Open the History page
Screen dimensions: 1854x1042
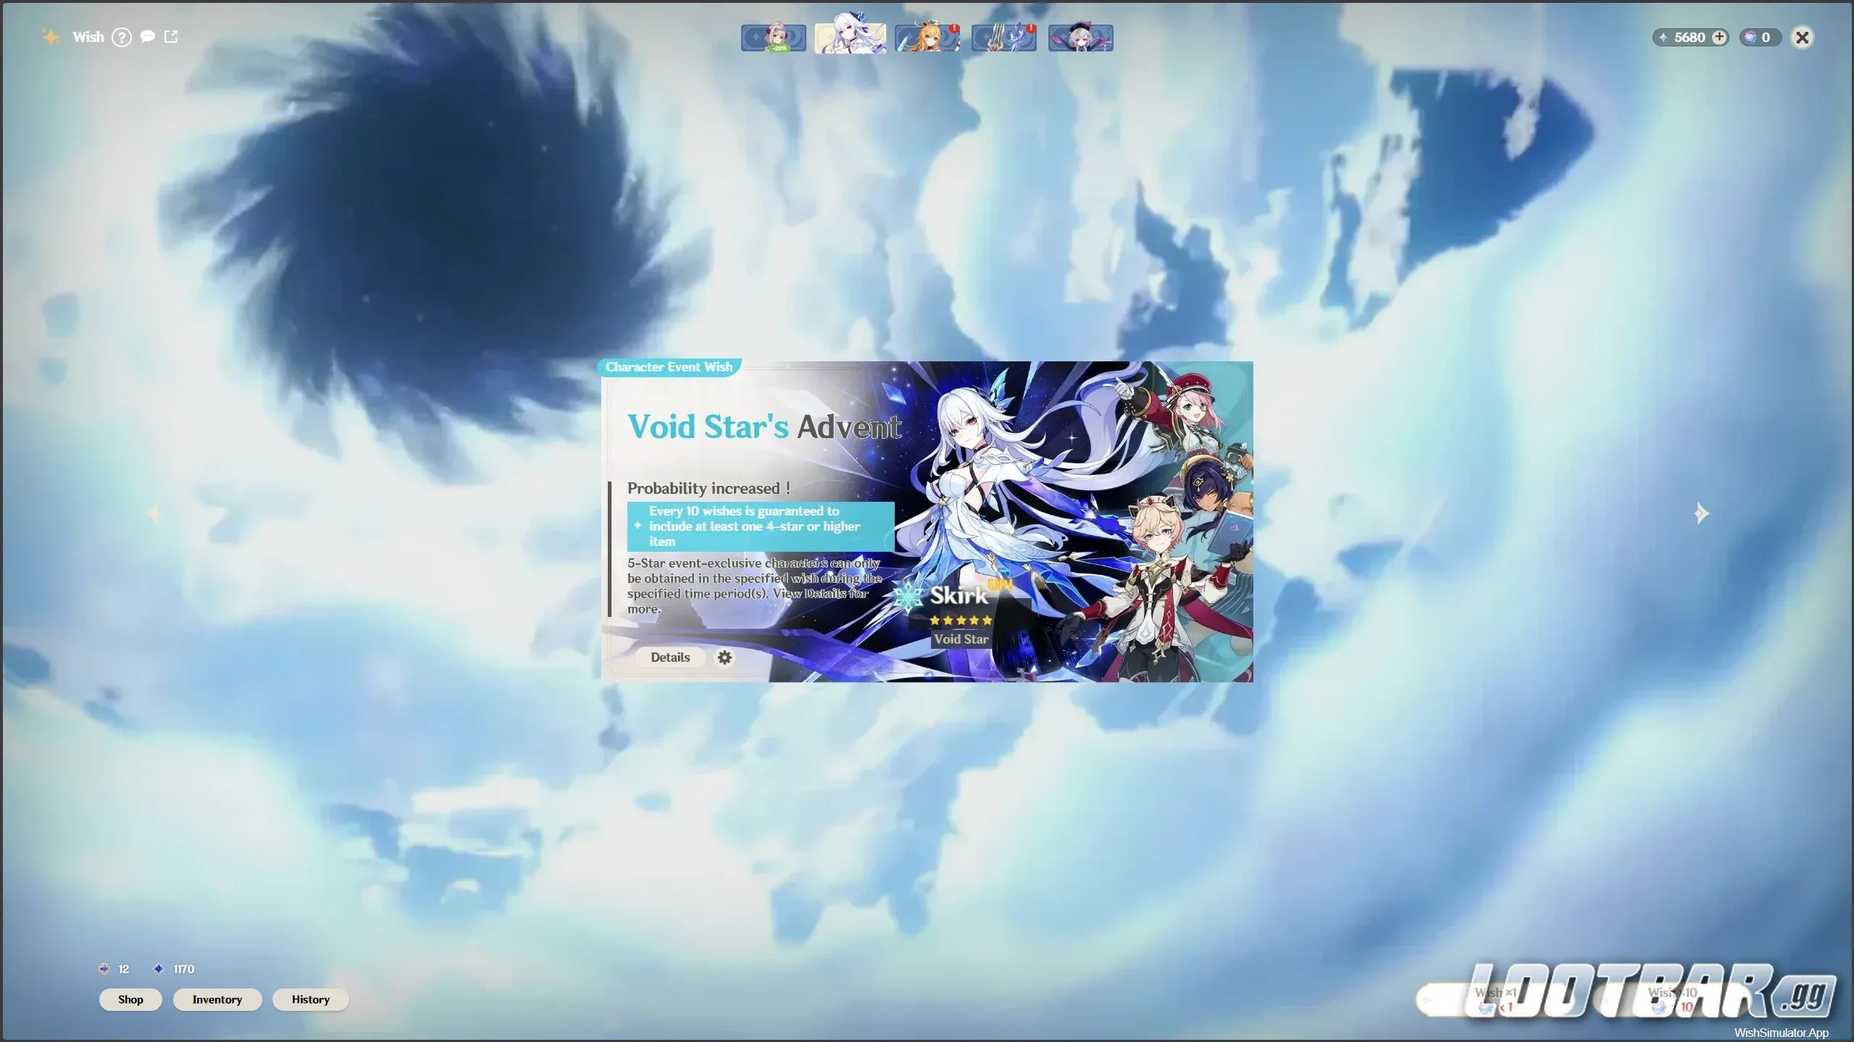coord(310,999)
